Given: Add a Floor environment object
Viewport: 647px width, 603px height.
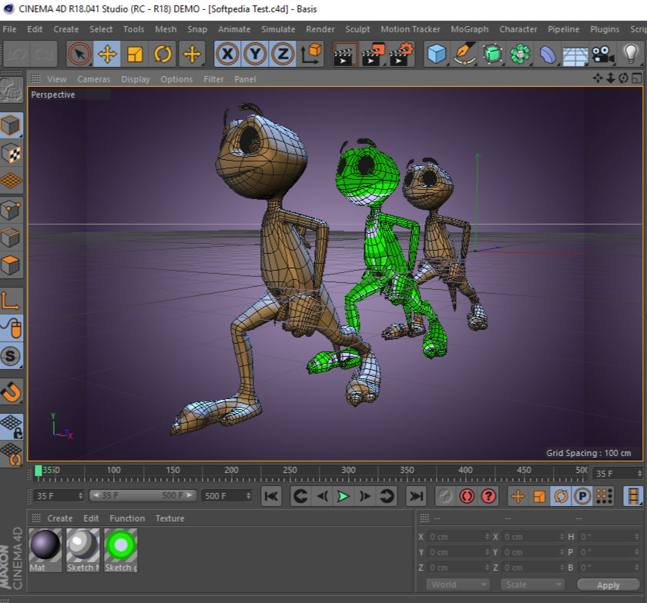Looking at the screenshot, I should point(575,54).
